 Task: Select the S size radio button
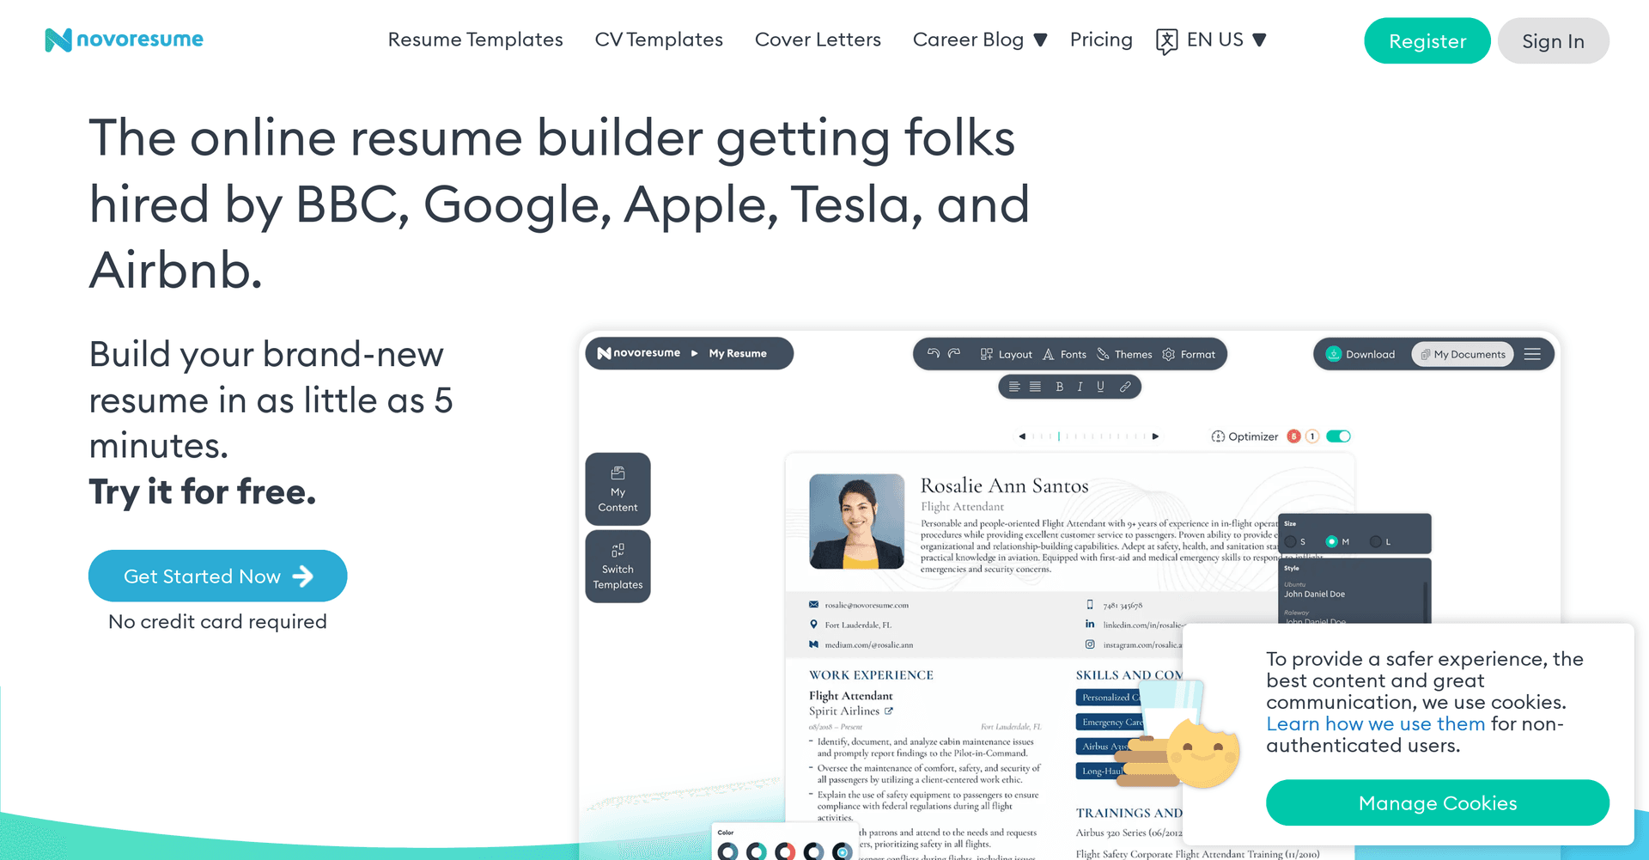1291,541
